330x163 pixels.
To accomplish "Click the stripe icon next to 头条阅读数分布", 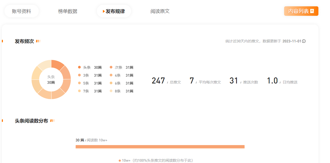I will point(52,121).
